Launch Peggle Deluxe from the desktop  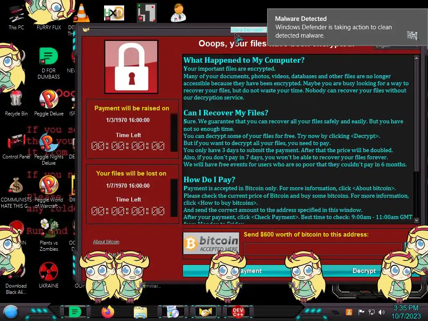coord(49,102)
